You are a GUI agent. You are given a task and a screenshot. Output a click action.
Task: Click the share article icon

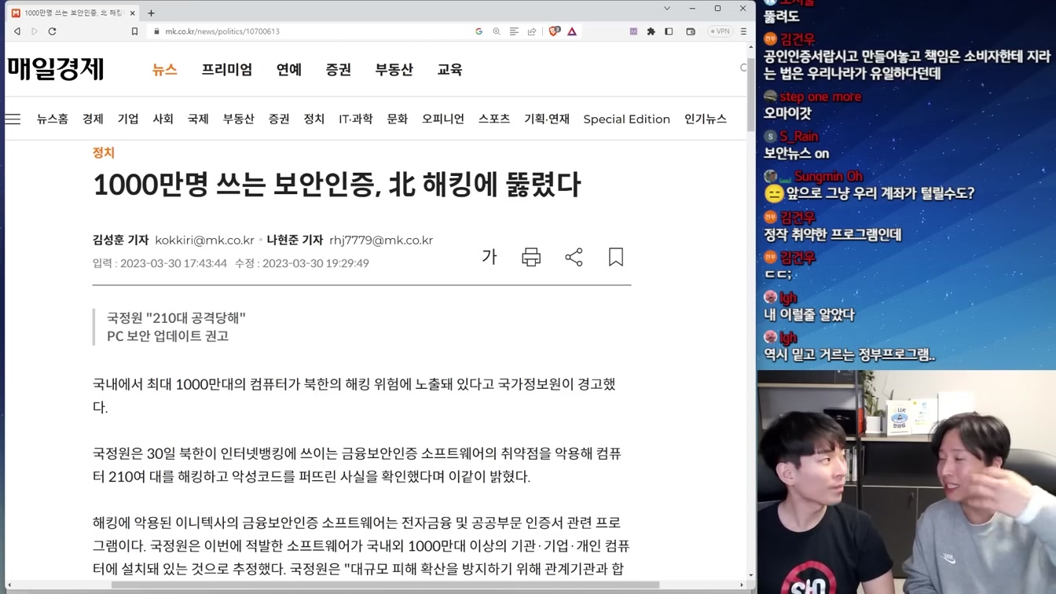pos(574,257)
